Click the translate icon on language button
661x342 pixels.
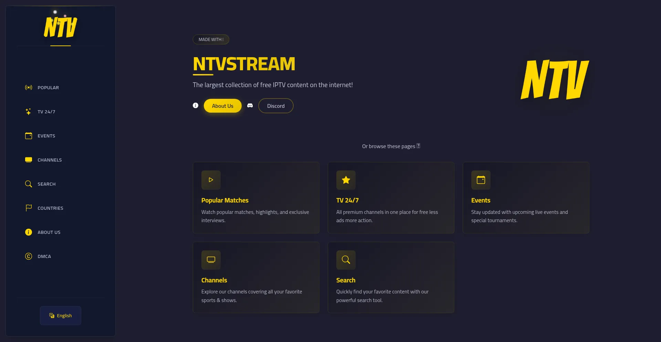tap(52, 315)
